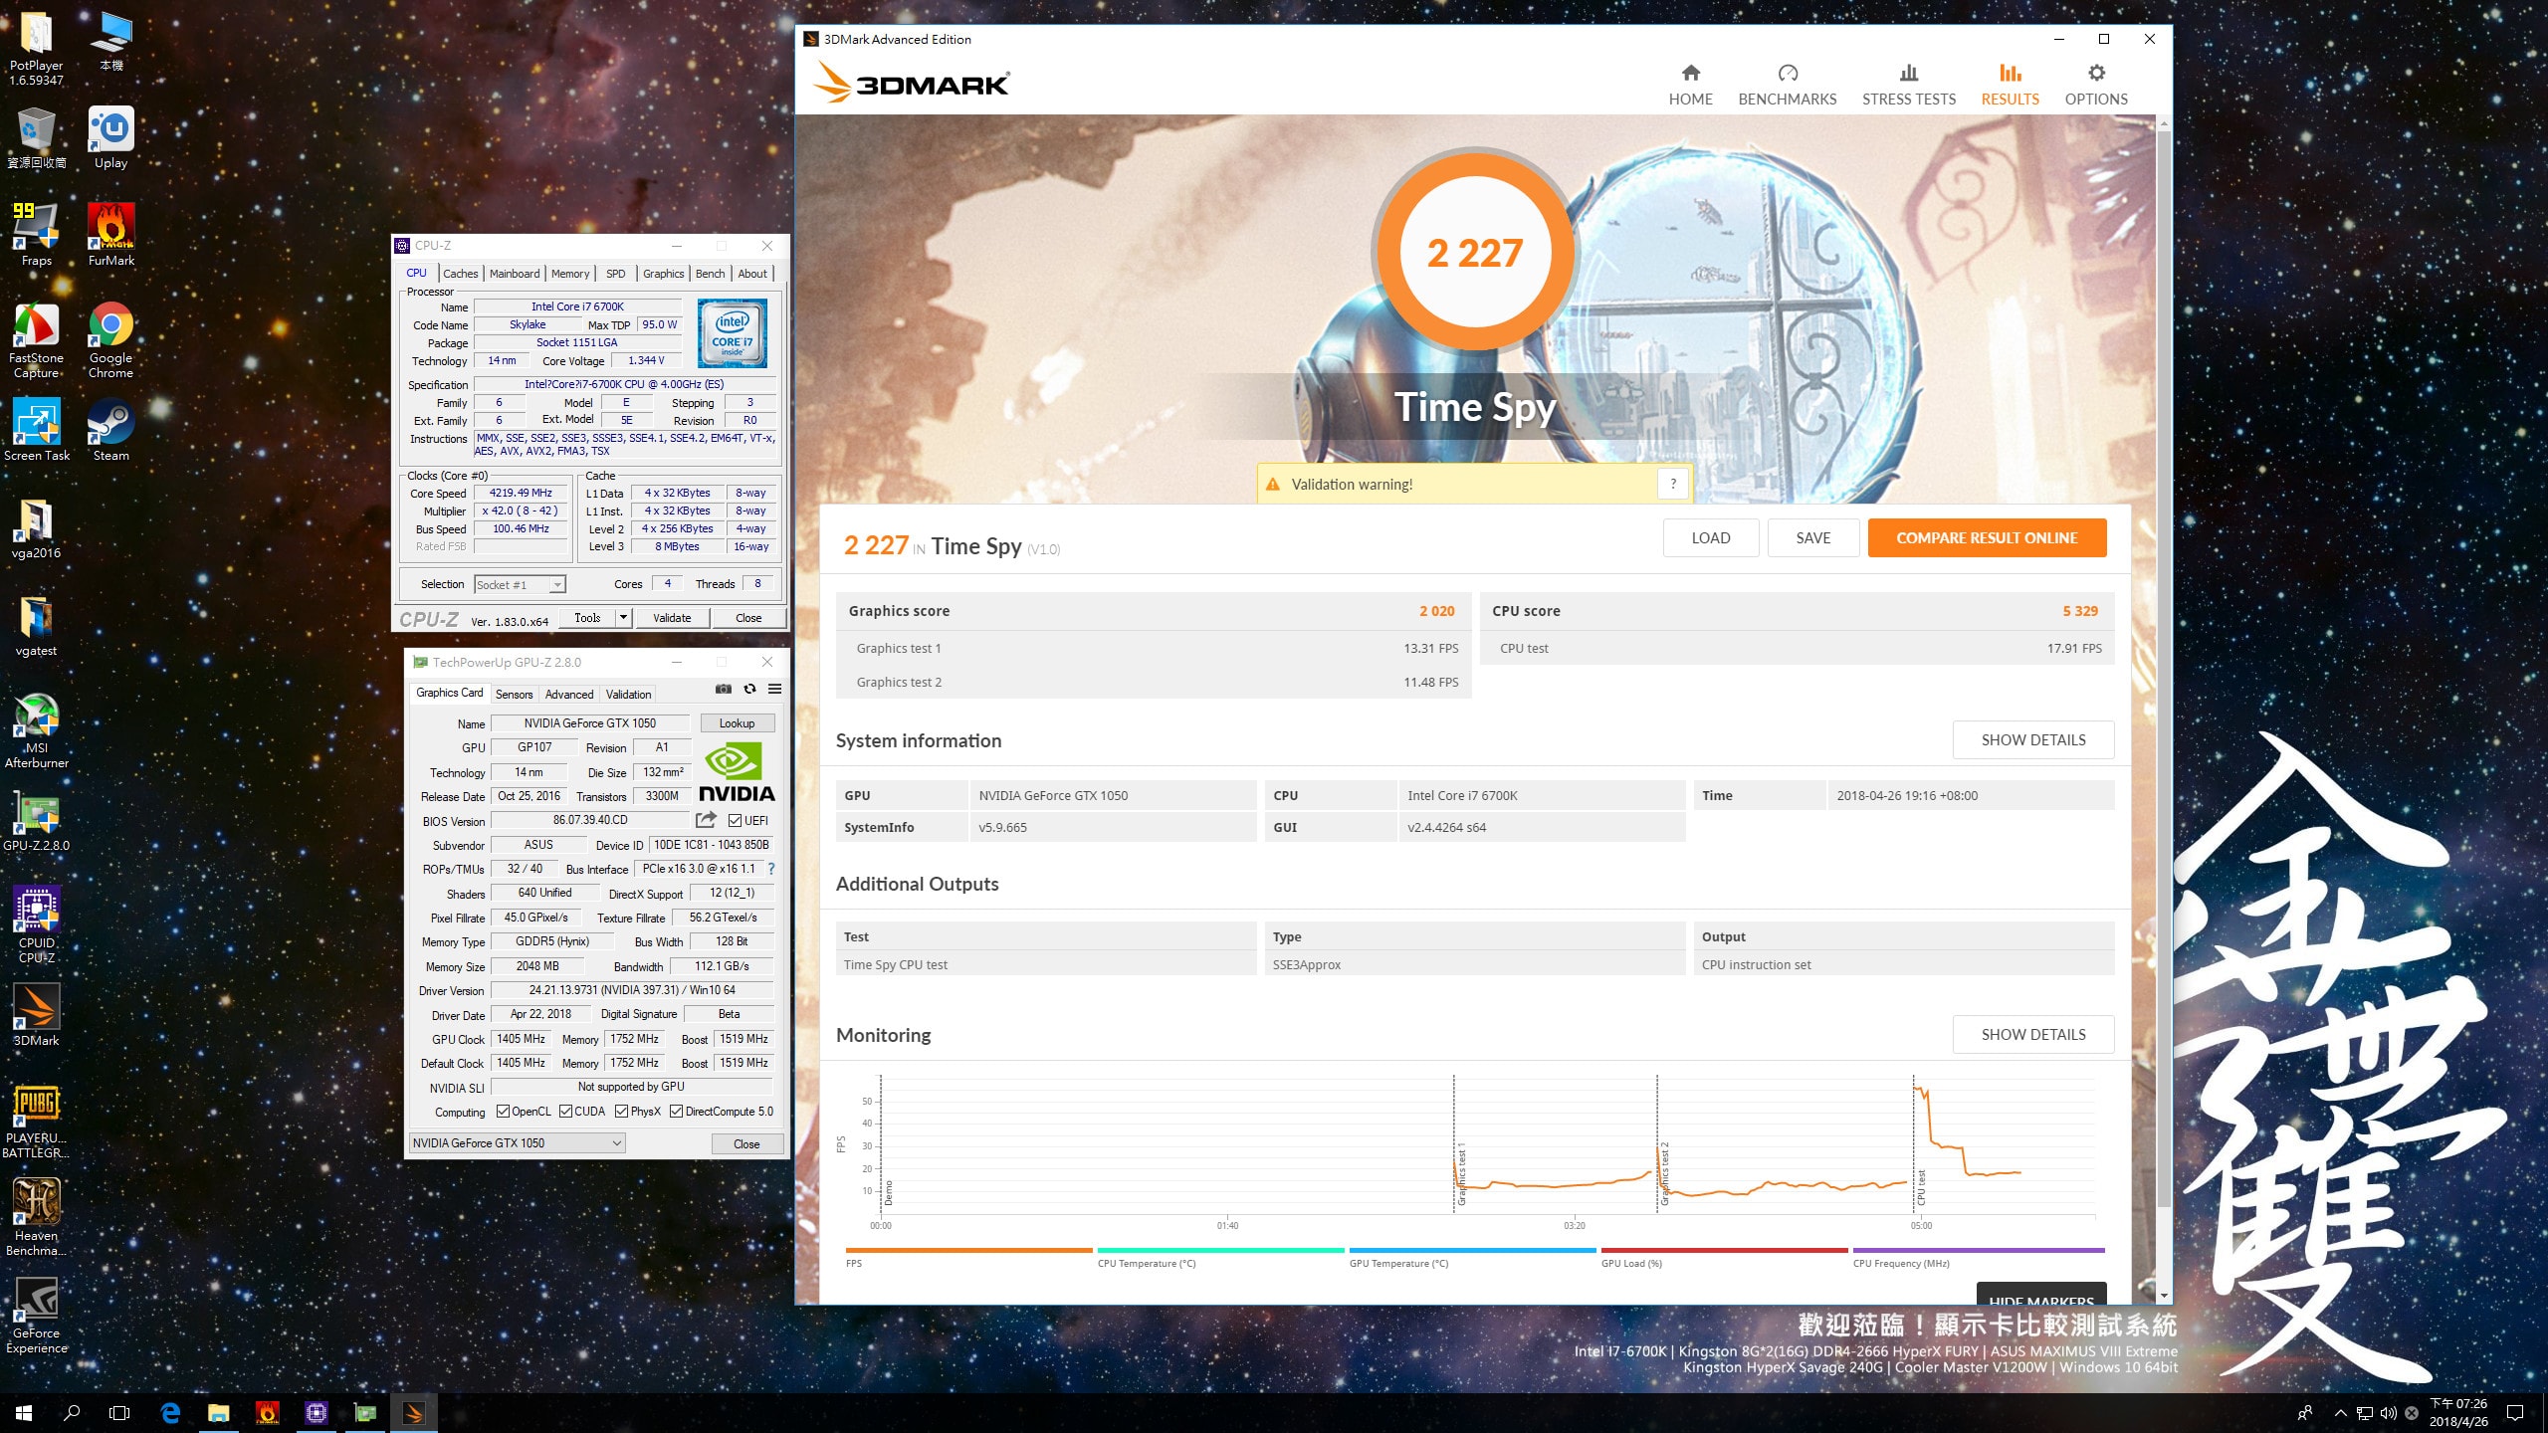This screenshot has height=1433, width=2548.
Task: Switch to the Memory tab in CPU-Z
Action: 570,274
